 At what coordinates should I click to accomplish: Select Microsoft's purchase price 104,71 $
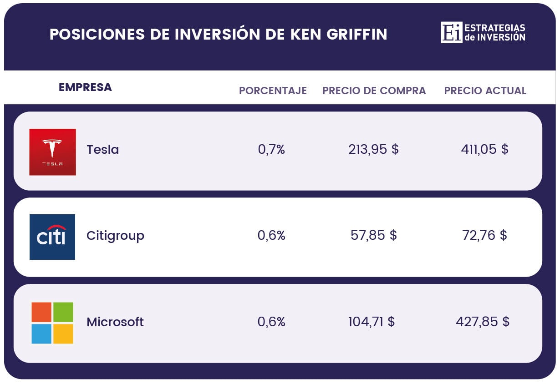372,322
